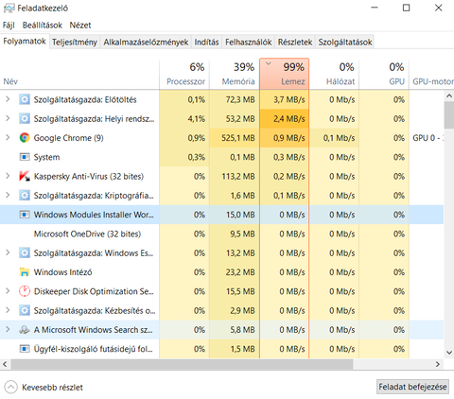
Task: Click the Szolgáltatásgazda: Windows Es... gear icon
Action: point(25,253)
